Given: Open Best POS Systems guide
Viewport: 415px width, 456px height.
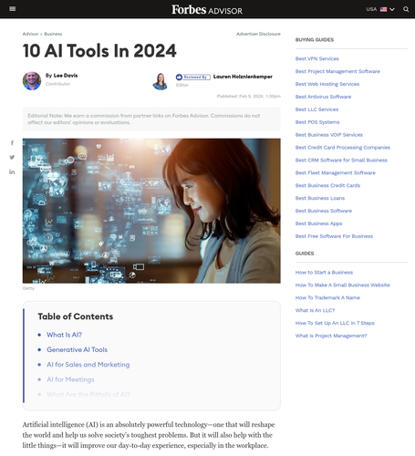Looking at the screenshot, I should 317,122.
